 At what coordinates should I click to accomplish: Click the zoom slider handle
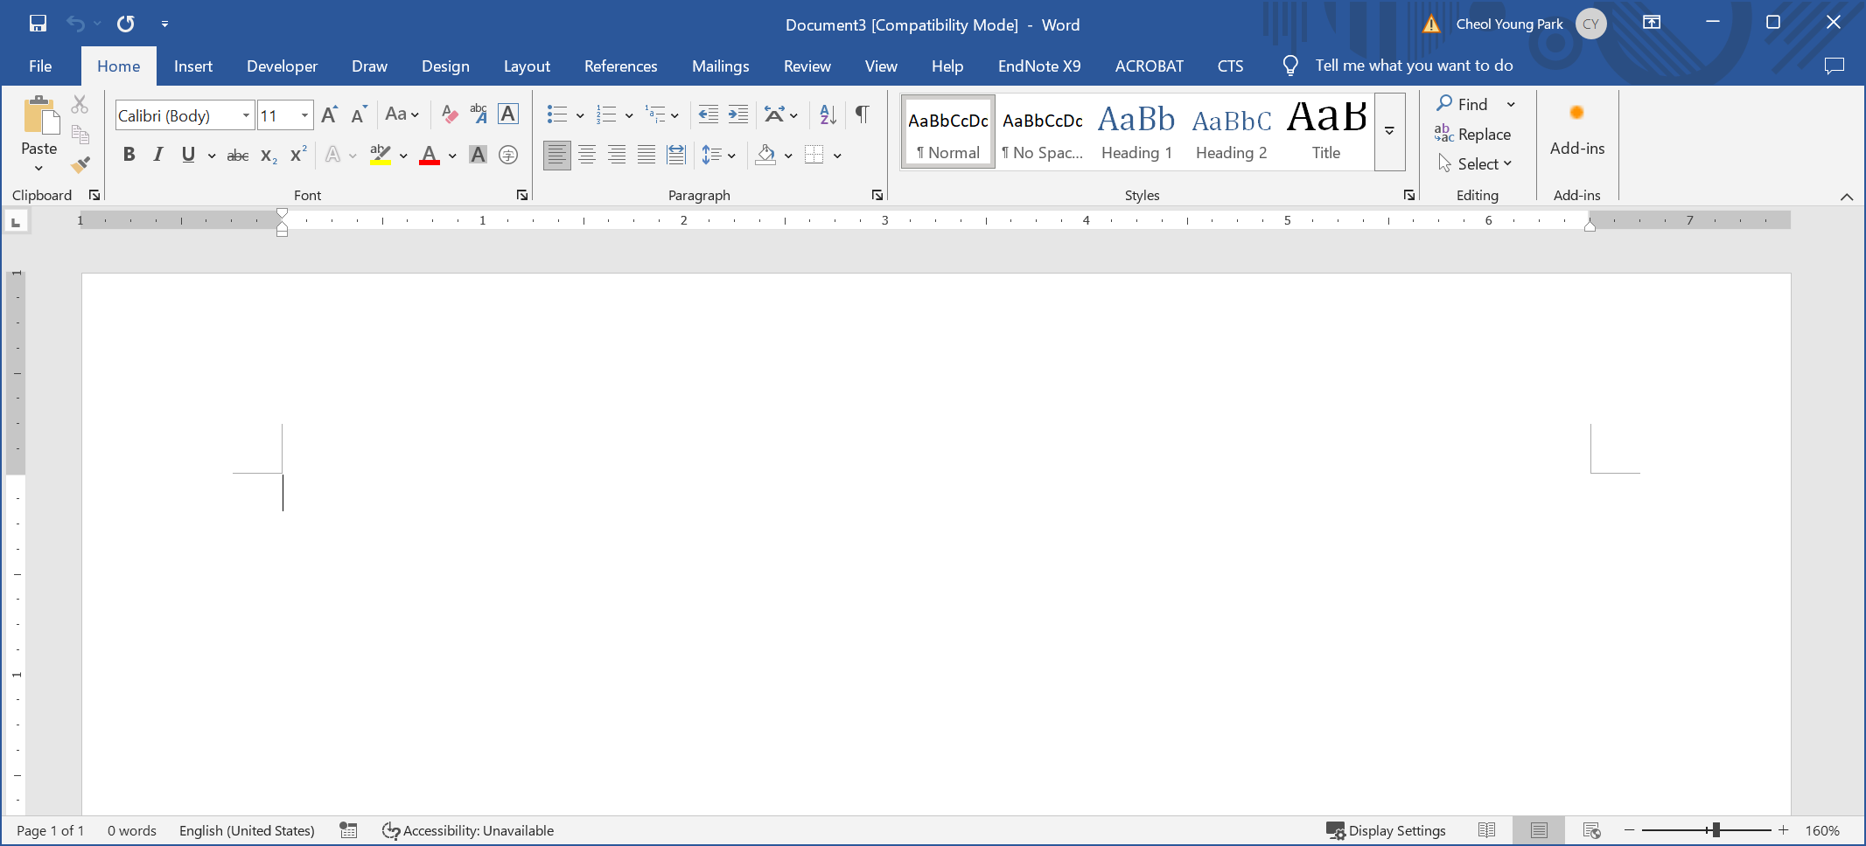[x=1716, y=829]
